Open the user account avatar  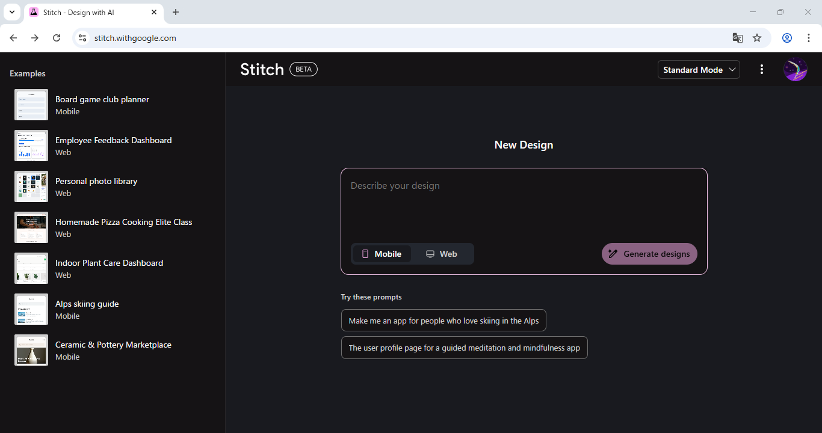click(x=795, y=70)
